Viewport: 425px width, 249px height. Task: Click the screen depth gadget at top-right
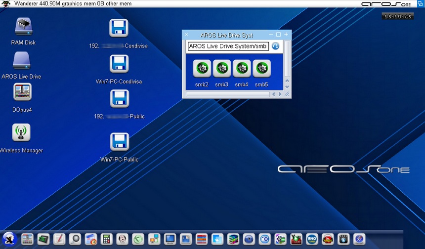[420, 3]
